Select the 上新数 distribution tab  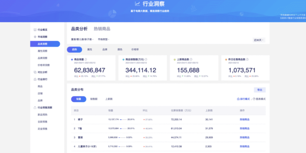tap(109, 99)
